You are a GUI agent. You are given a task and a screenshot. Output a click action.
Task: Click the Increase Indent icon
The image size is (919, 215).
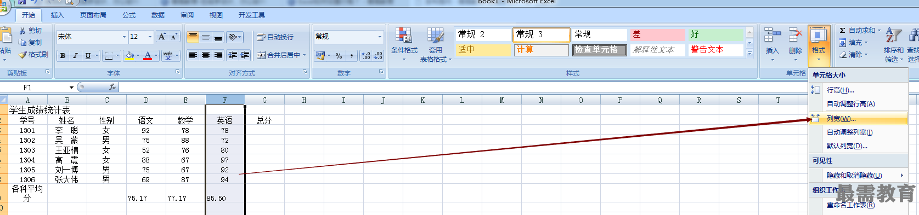[245, 55]
